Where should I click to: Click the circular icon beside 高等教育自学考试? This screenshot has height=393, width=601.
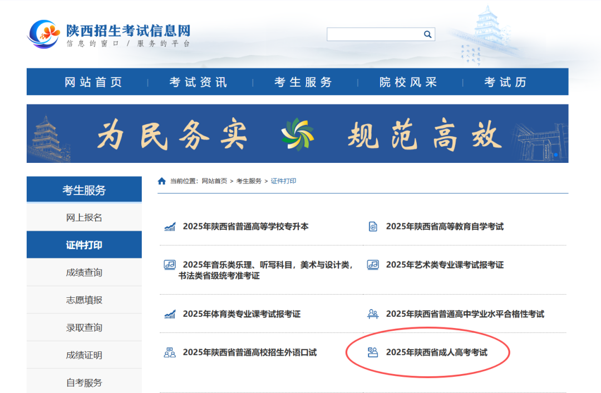pyautogui.click(x=372, y=226)
